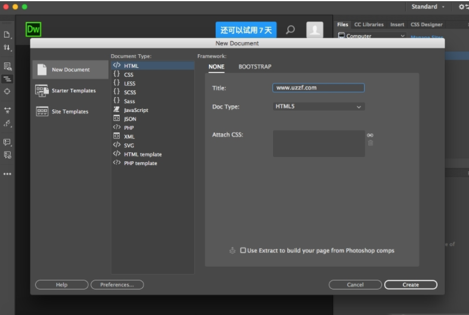
Task: Click the remove comment icon
Action: click(7, 155)
